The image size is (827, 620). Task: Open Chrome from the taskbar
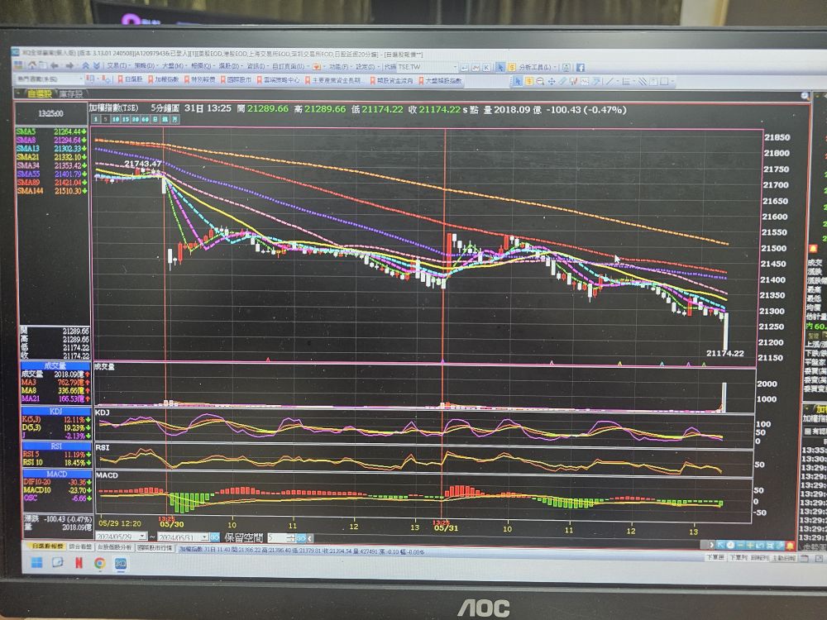pyautogui.click(x=100, y=563)
